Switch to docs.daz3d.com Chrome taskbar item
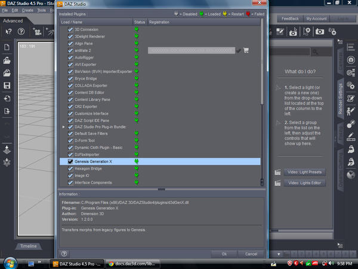The height and width of the screenshot is (269, 358). [x=133, y=264]
